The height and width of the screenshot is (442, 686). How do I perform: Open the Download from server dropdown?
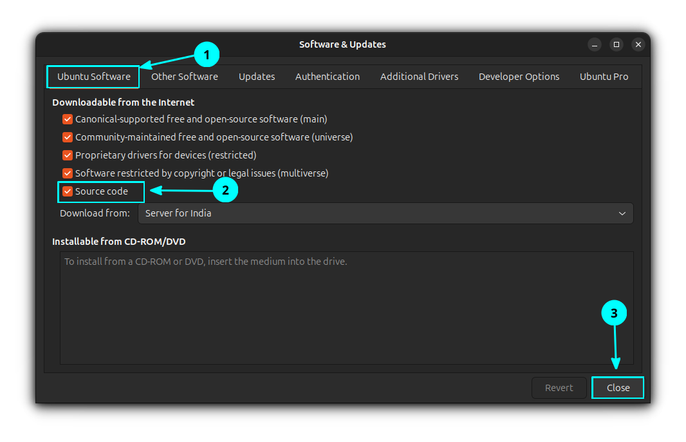[x=386, y=213]
